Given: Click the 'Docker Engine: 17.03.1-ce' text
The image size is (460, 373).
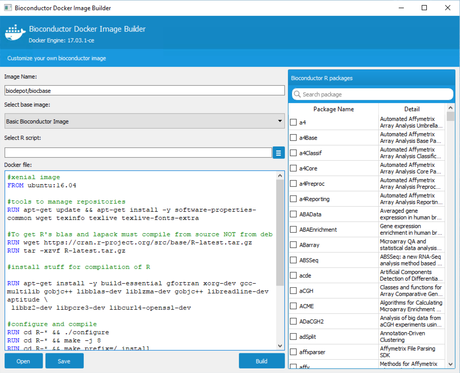Looking at the screenshot, I should pyautogui.click(x=61, y=40).
